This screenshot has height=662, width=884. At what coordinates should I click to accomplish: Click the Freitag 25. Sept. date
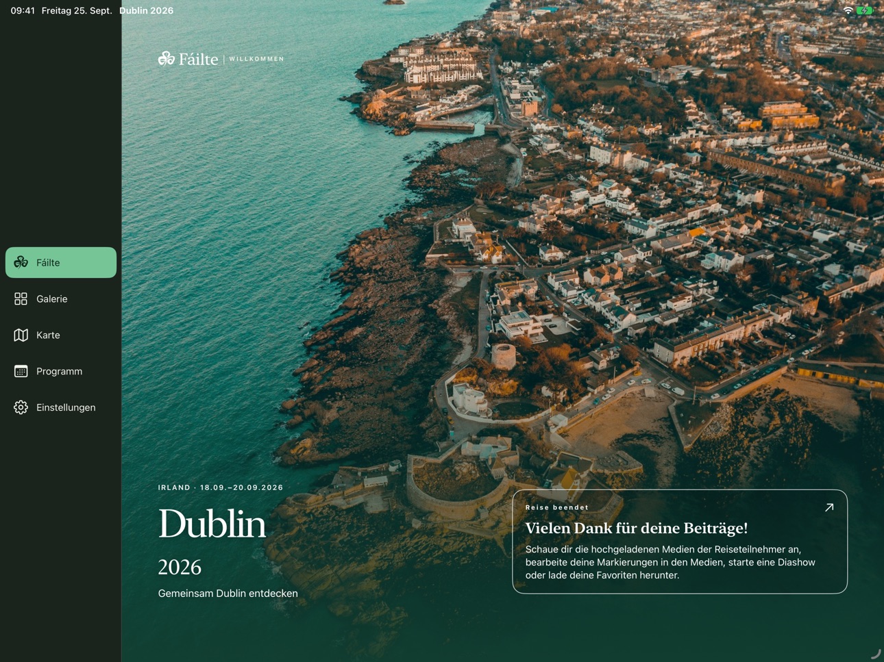click(77, 10)
